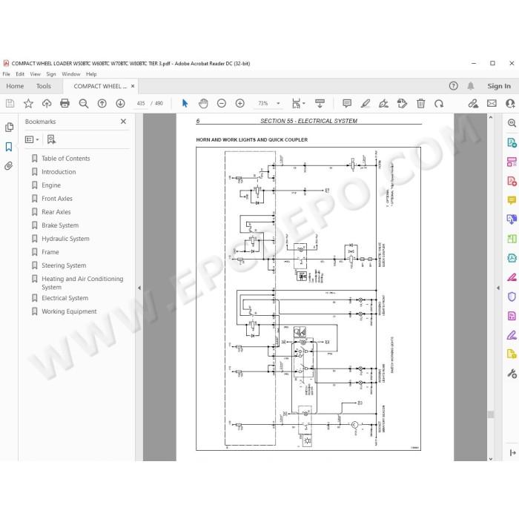
Task: Add new bookmark icon in Bookmarks panel
Action: point(51,139)
